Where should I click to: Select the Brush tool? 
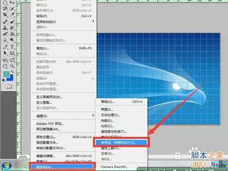tap(12, 22)
